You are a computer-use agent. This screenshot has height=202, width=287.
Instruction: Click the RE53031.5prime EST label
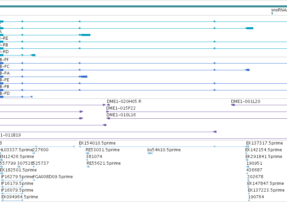point(103,150)
